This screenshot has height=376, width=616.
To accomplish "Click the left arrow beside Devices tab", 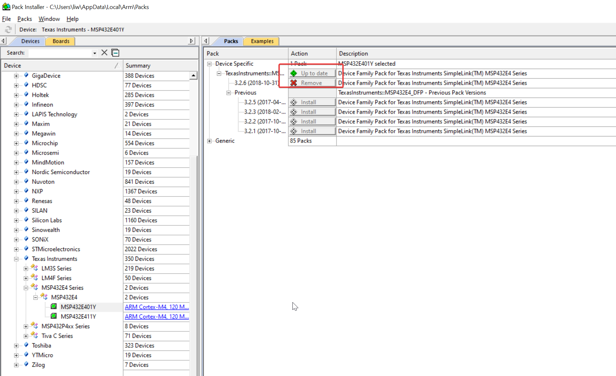I will pyautogui.click(x=4, y=41).
